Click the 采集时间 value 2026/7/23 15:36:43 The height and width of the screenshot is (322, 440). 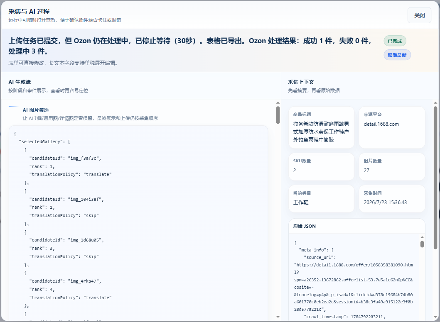(x=385, y=202)
